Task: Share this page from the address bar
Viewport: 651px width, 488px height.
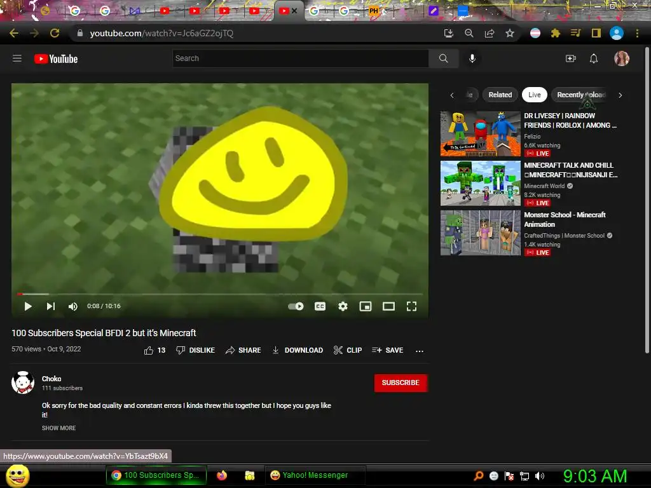Action: (x=490, y=33)
